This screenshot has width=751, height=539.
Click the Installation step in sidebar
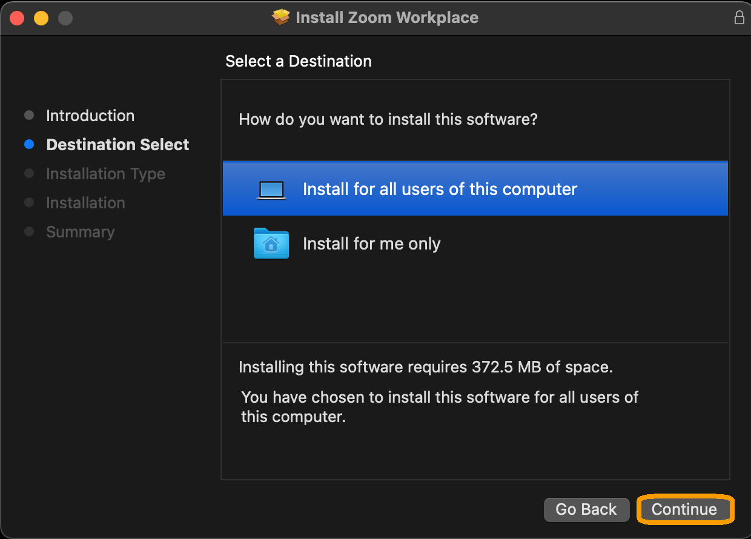(85, 203)
